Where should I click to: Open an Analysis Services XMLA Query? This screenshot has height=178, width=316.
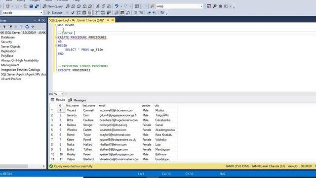84,6
